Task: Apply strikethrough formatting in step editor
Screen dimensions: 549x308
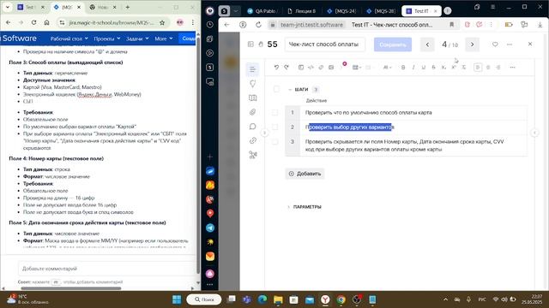Action: coord(433,67)
